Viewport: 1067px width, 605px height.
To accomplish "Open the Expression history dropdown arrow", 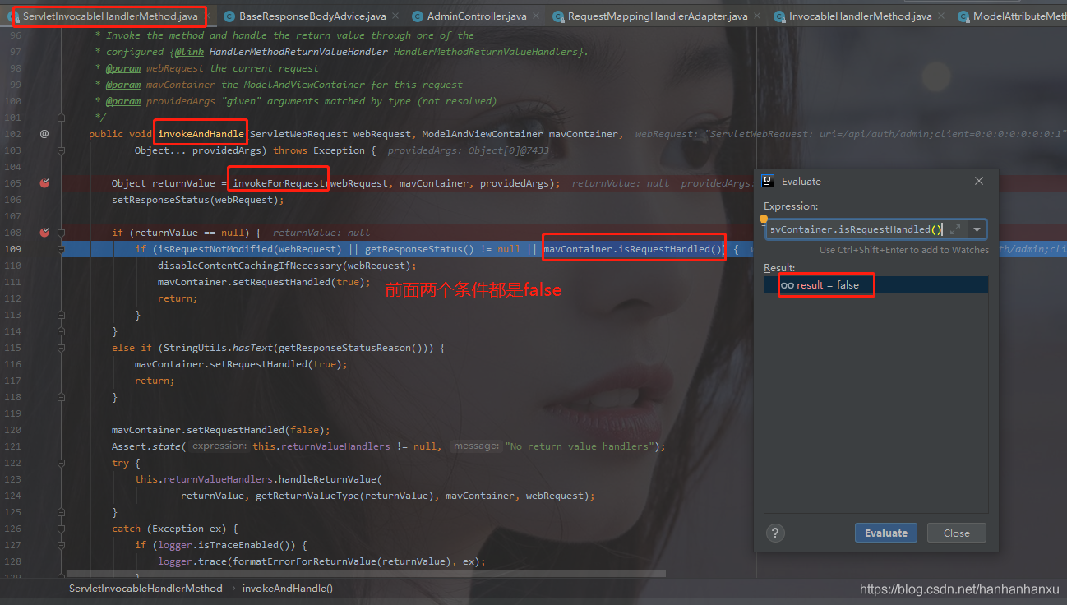I will tap(977, 230).
